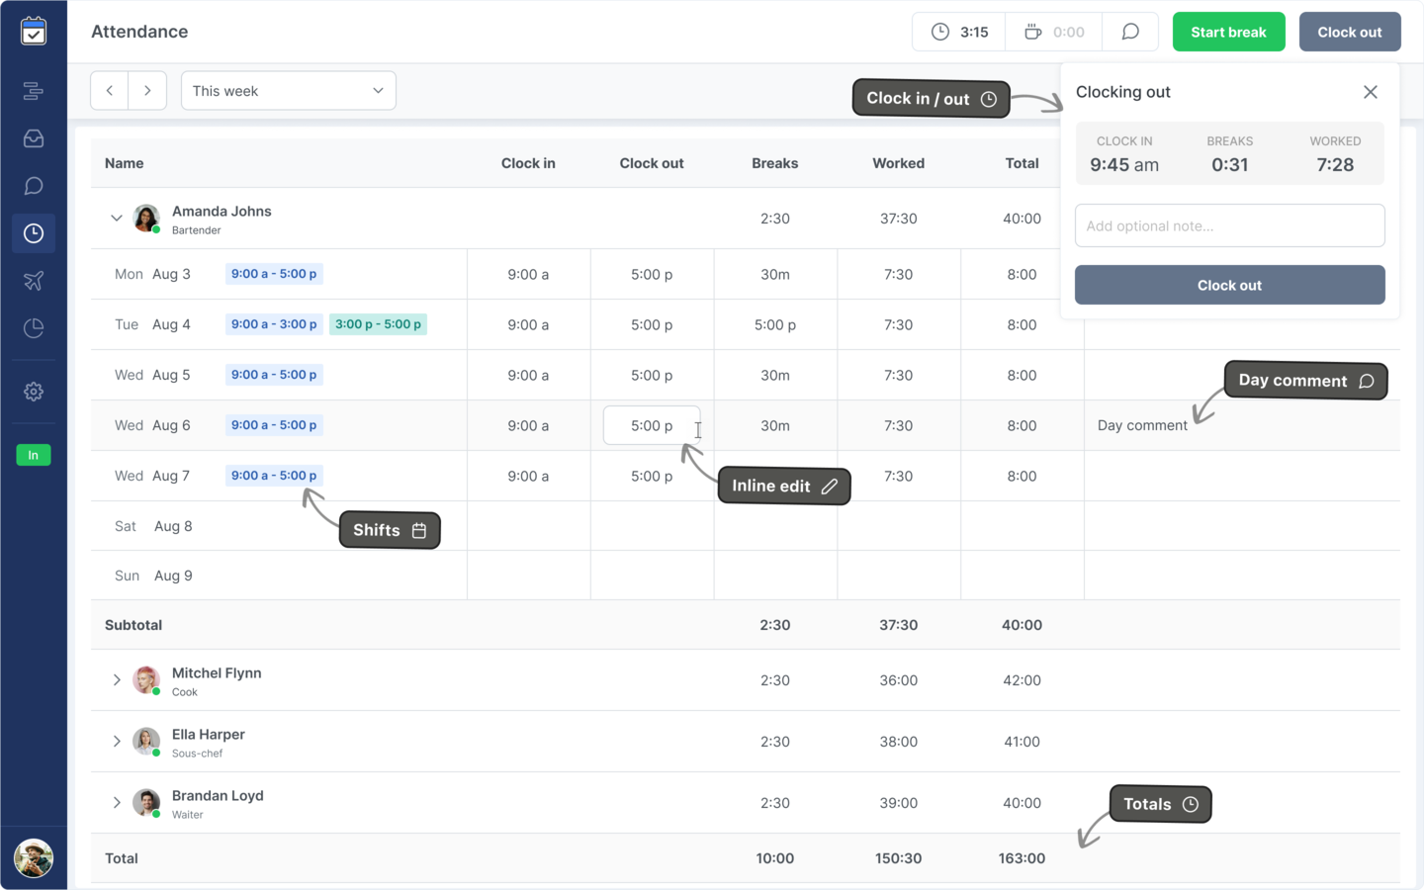Go to the previous week with the arrow
Viewport: 1424px width, 890px height.
tap(109, 90)
